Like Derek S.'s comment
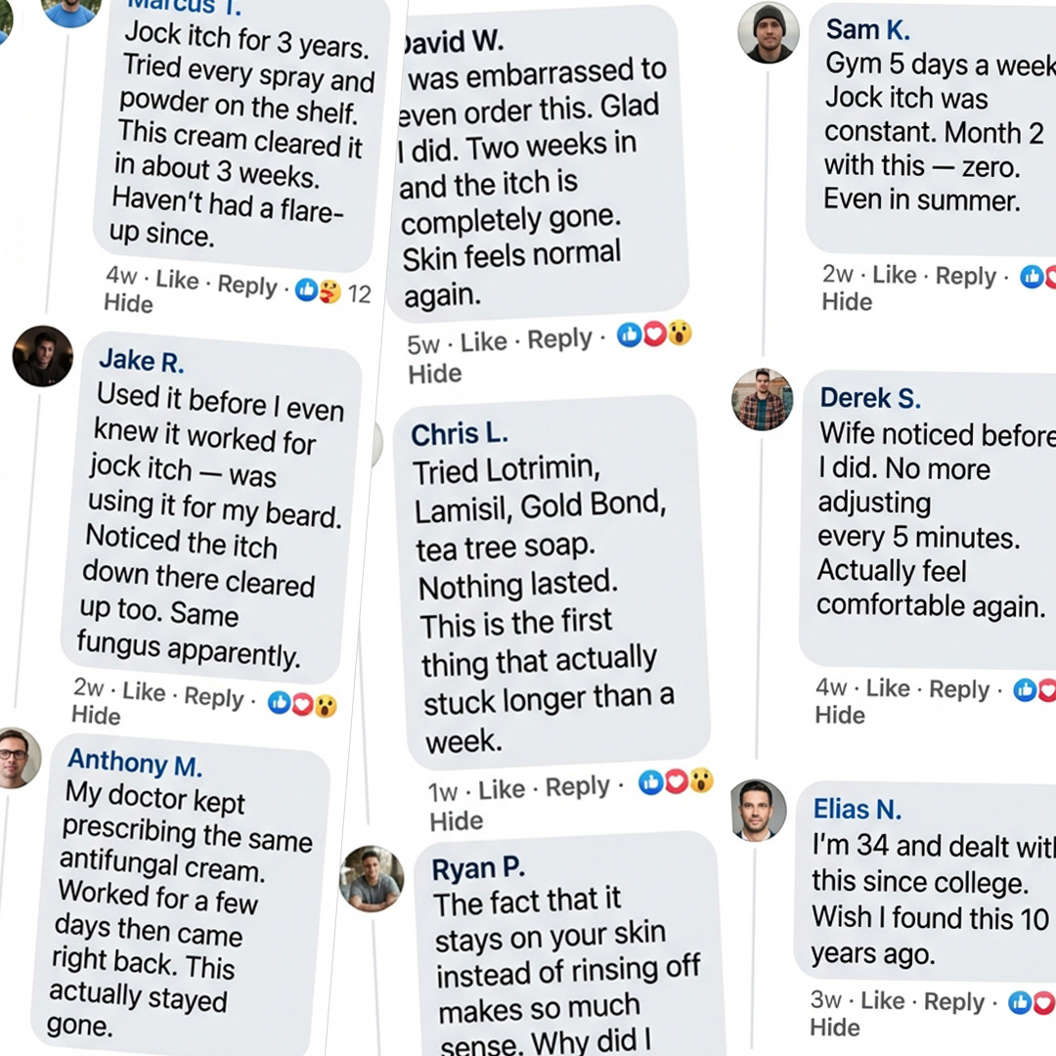Viewport: 1056px width, 1056px height. [888, 688]
